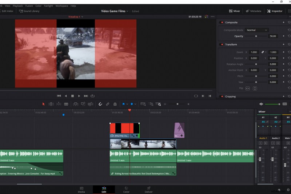This screenshot has width=291, height=194.
Task: Adjust the timeline zoom slider
Action: click(x=178, y=104)
